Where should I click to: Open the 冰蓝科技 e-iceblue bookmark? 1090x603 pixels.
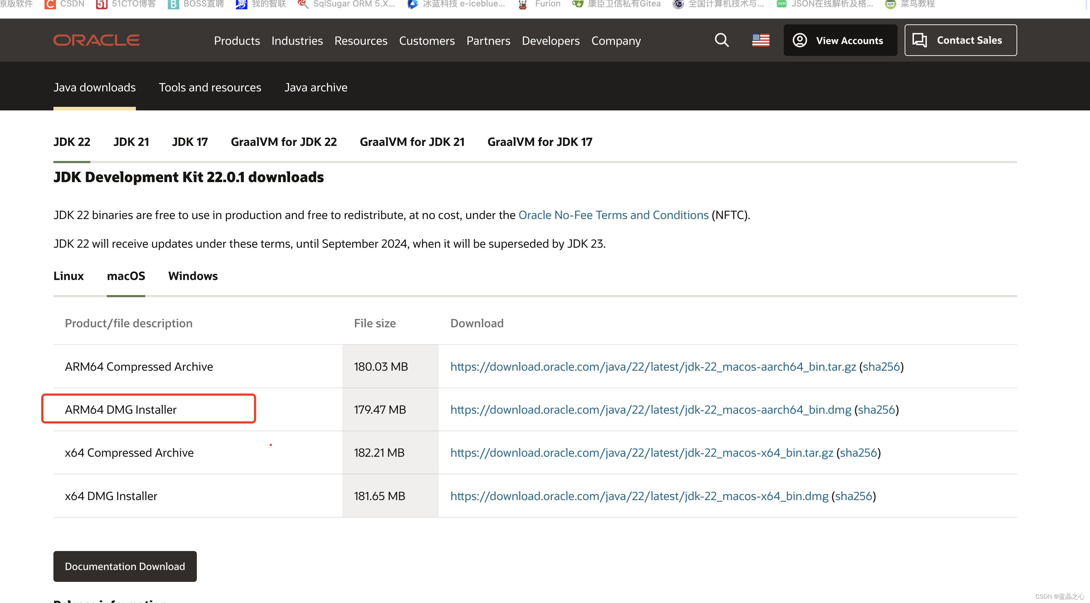point(456,4)
